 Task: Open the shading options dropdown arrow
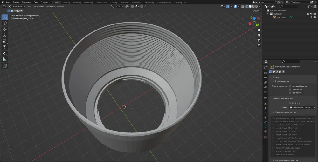[x=260, y=6]
